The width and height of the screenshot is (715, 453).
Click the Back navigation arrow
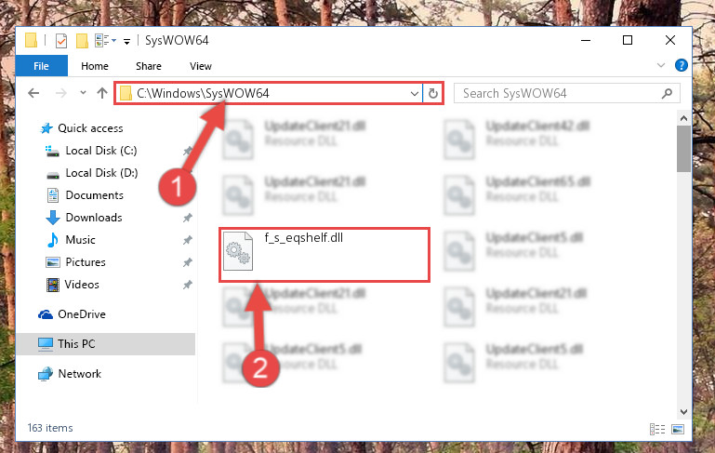pyautogui.click(x=33, y=93)
